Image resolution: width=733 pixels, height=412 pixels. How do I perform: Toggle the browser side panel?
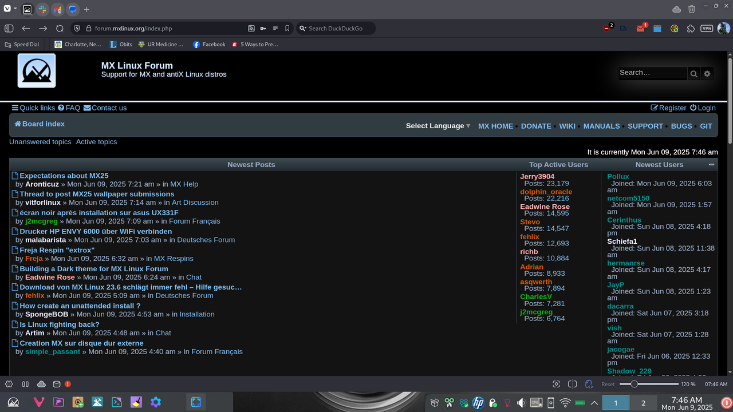9,28
